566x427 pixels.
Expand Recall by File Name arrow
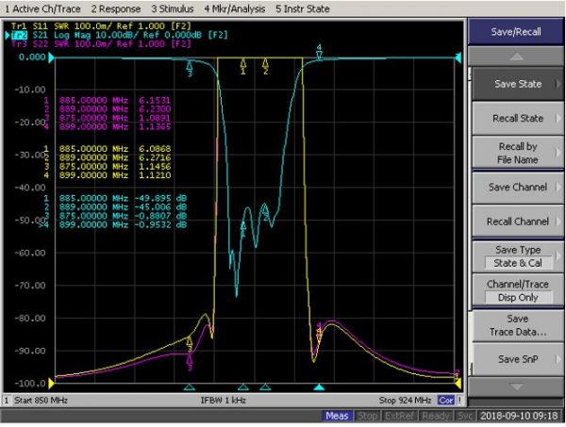click(x=558, y=153)
